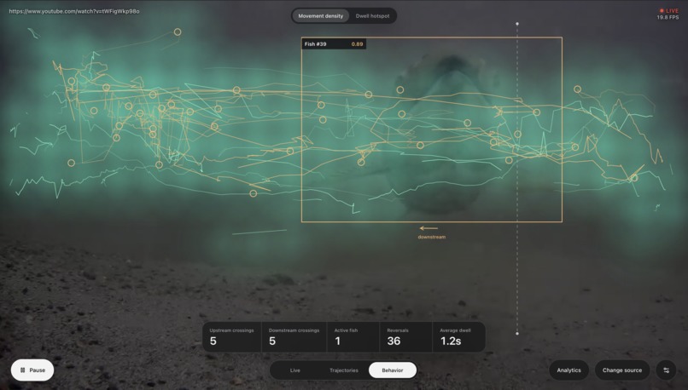The width and height of the screenshot is (688, 390).
Task: Select the Live view tab
Action: (x=294, y=370)
